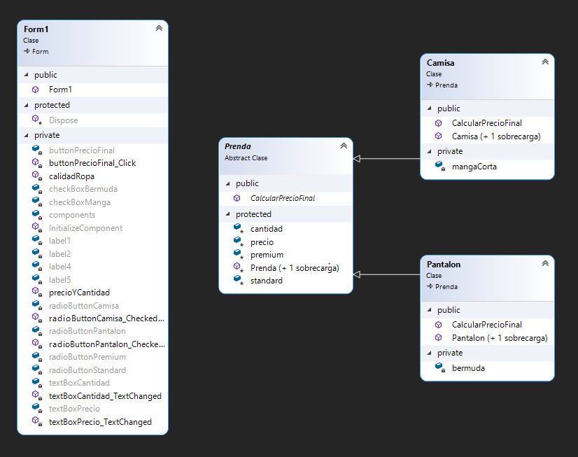578x457 pixels.
Task: Click the field icon next to bermuda in Pantalon
Action: pos(439,367)
